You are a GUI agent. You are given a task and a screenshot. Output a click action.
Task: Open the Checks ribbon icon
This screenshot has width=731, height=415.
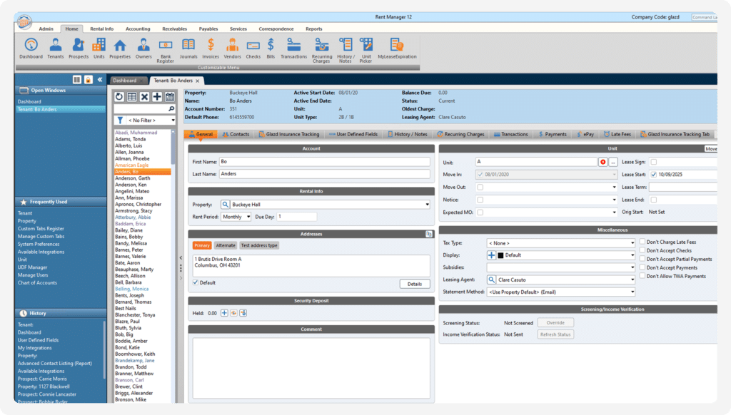pyautogui.click(x=253, y=48)
